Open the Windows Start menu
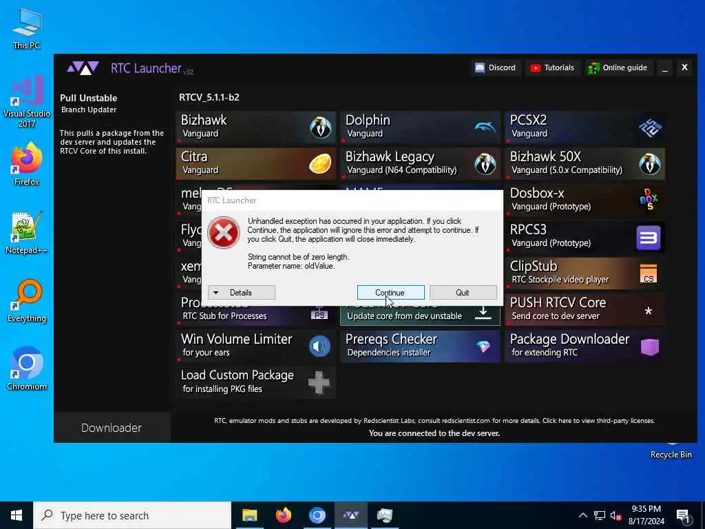Image resolution: width=705 pixels, height=529 pixels. click(17, 515)
